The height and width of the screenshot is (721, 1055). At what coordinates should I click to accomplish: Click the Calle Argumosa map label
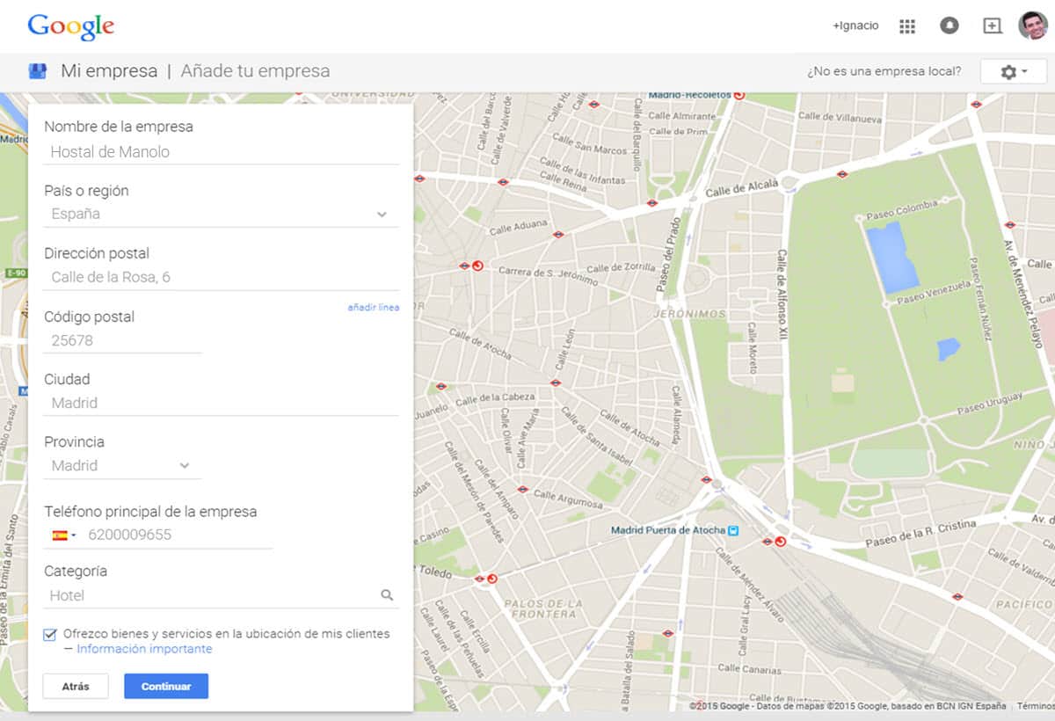pos(568,499)
